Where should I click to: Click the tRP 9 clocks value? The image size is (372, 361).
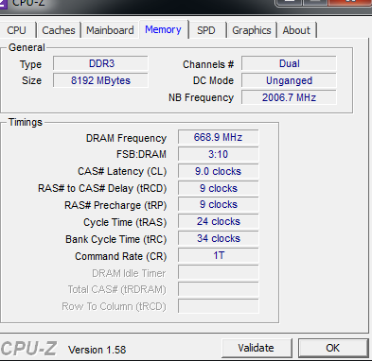click(x=219, y=204)
